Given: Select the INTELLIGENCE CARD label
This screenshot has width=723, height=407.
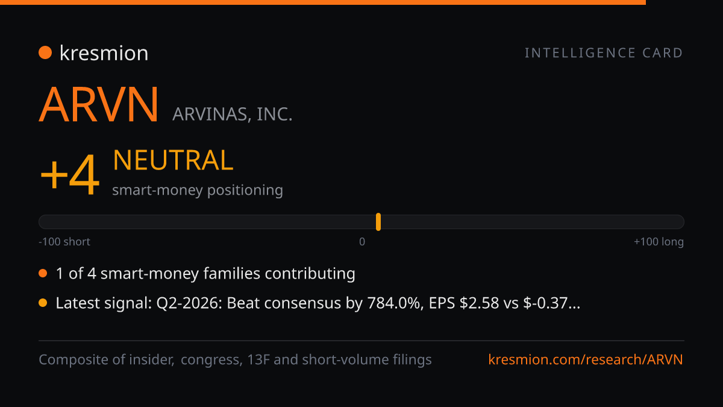Looking at the screenshot, I should pos(604,53).
